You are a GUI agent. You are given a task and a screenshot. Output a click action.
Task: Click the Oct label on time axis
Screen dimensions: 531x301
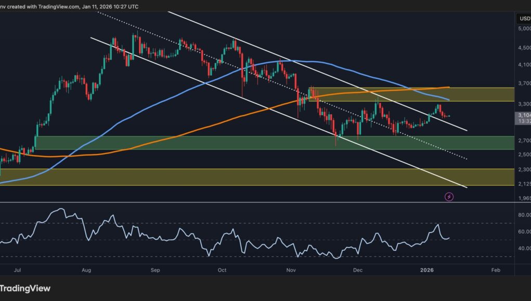click(x=222, y=270)
